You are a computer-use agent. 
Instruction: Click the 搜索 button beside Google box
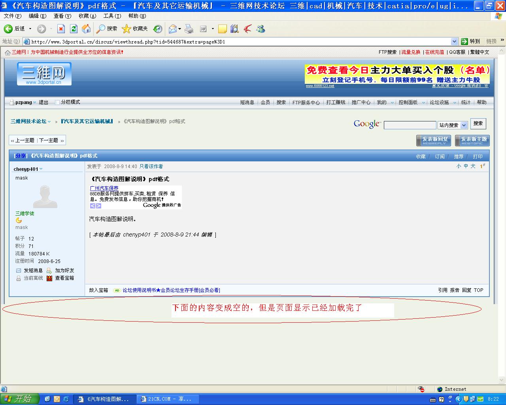pyautogui.click(x=478, y=124)
